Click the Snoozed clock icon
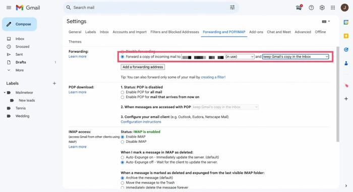This screenshot has width=353, height=192. coord(9,47)
